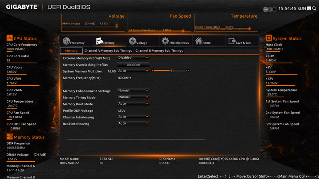Open Channel Interleaving dropdown
319x179 pixels.
pos(133,117)
